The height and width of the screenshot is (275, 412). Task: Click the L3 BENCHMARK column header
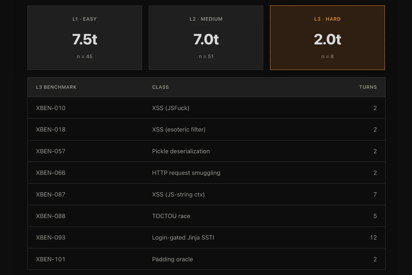pyautogui.click(x=56, y=87)
